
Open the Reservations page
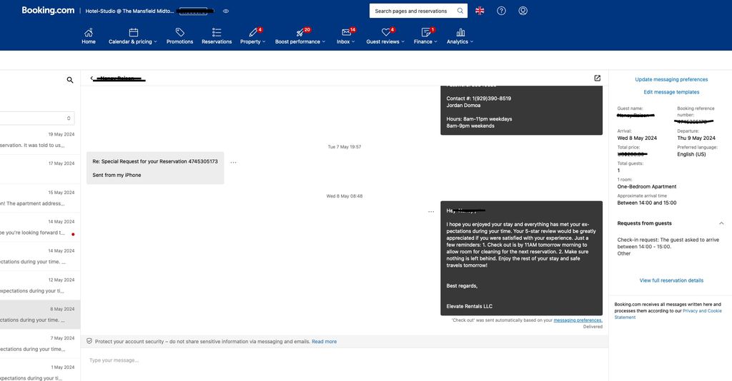(x=217, y=36)
